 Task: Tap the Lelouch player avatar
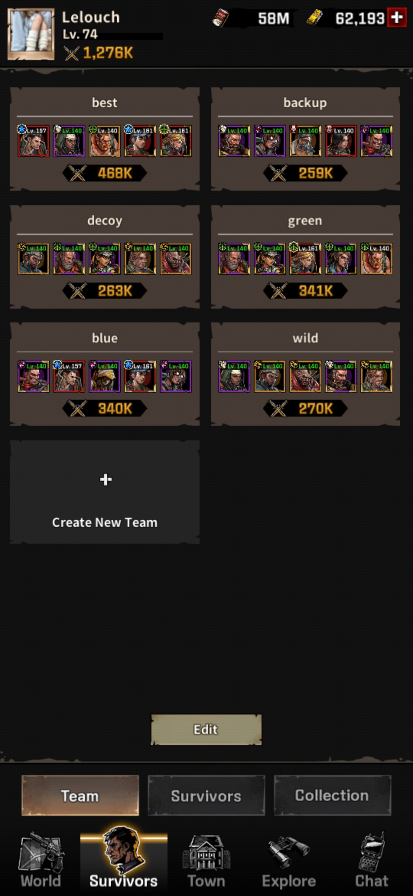pos(31,34)
